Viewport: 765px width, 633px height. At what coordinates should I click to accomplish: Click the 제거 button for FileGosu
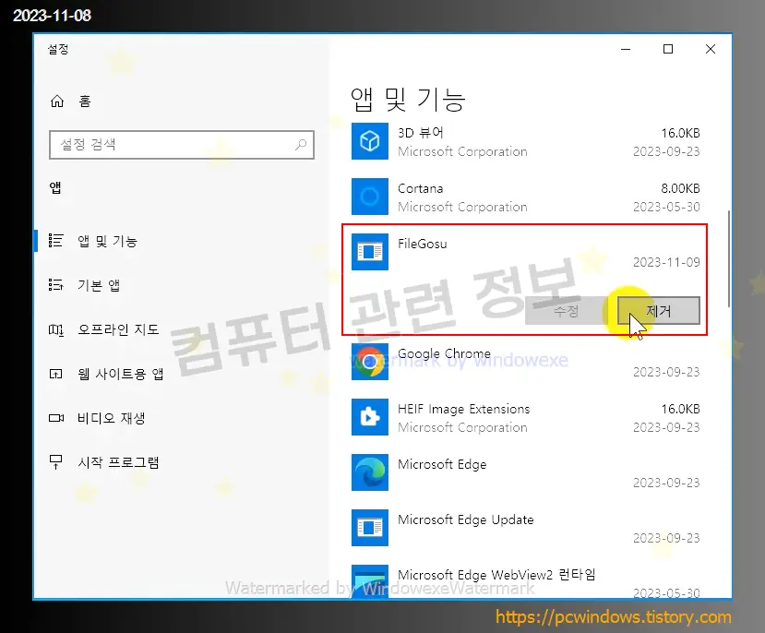coord(659,311)
